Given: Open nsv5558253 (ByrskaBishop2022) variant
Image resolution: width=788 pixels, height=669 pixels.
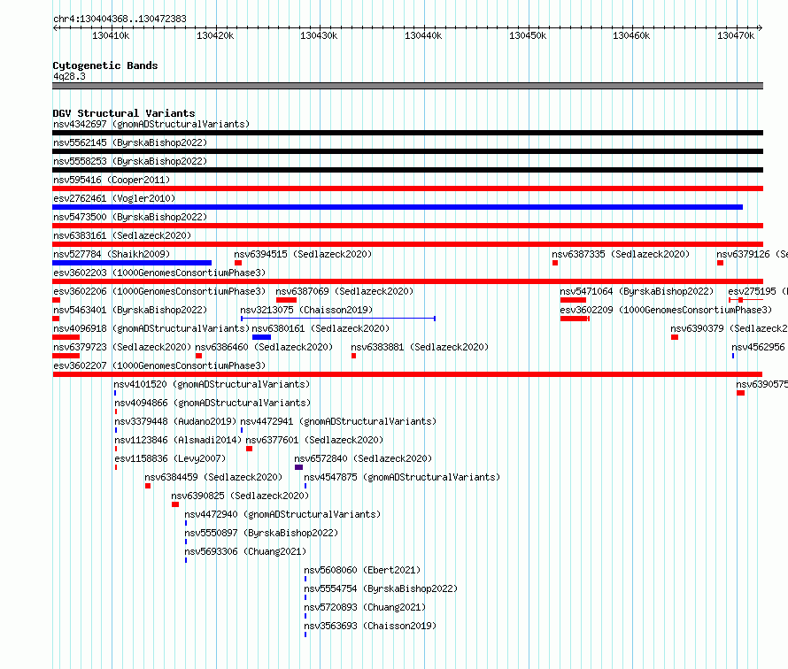Looking at the screenshot, I should point(130,161).
